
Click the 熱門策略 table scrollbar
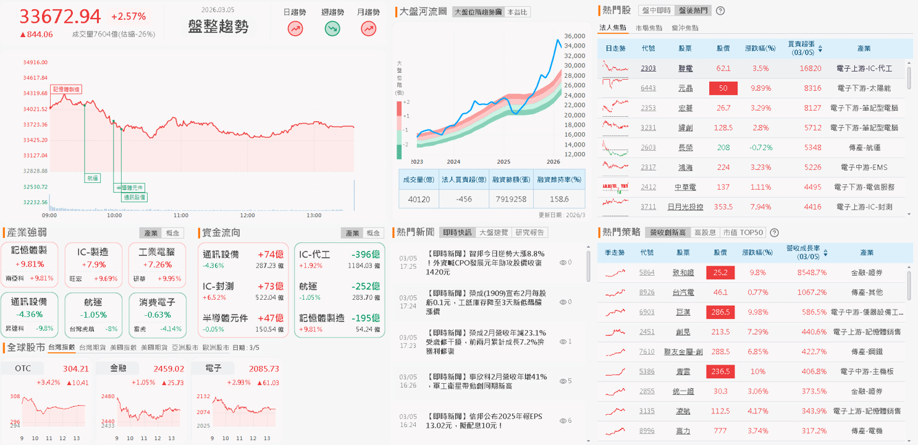tap(909, 286)
